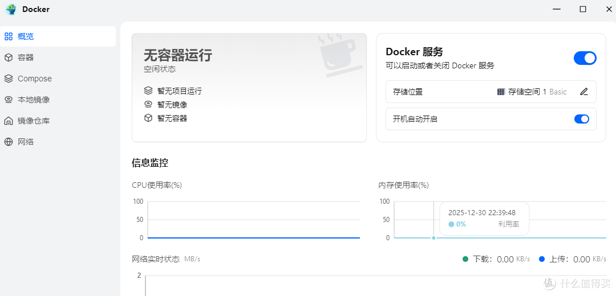
Task: Disable the 开机自动开启 switch
Action: [x=582, y=119]
